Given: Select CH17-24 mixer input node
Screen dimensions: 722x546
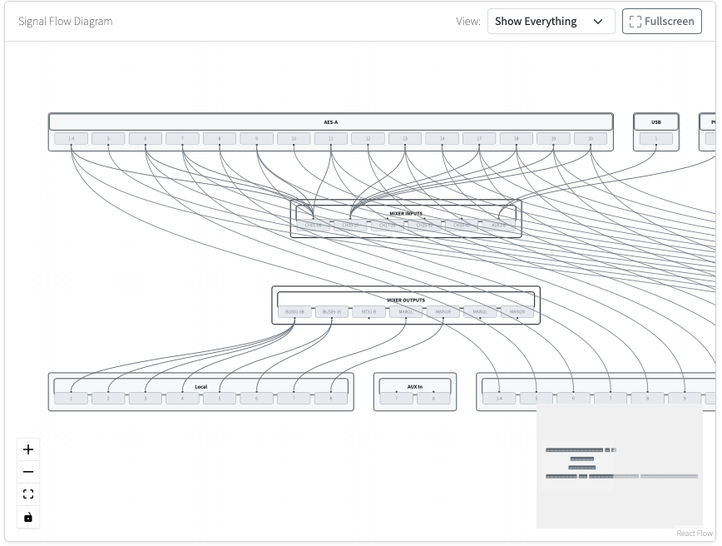Looking at the screenshot, I should point(388,226).
